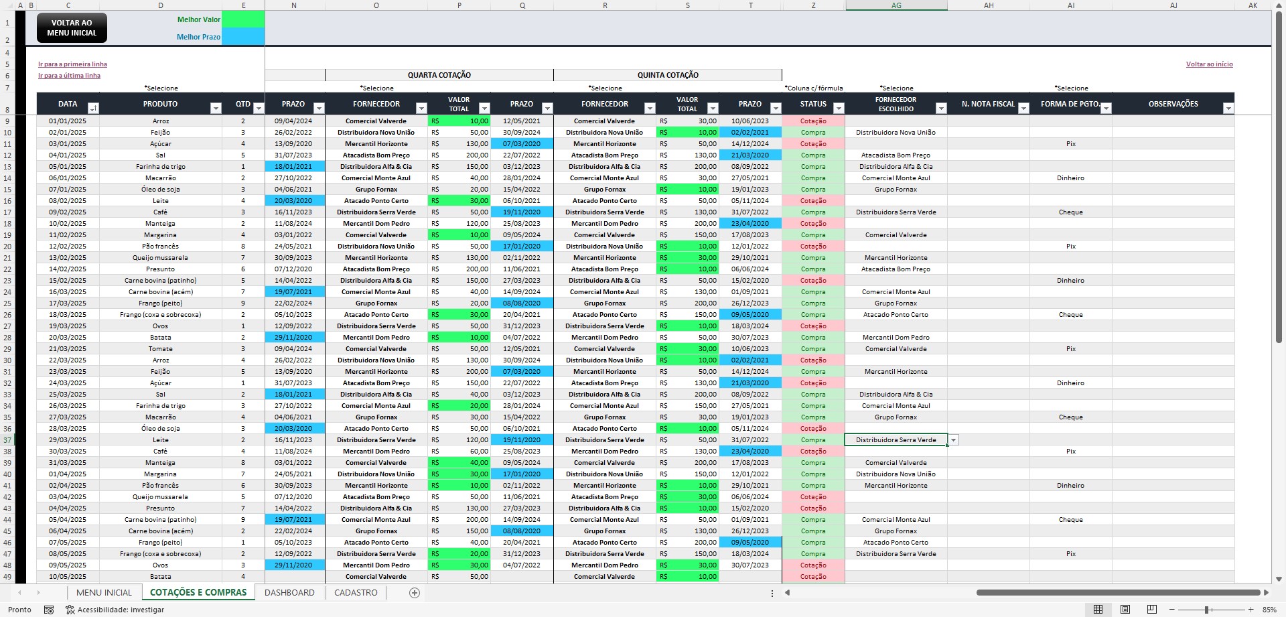Image resolution: width=1286 pixels, height=617 pixels.
Task: Open the PRODUTO column filter dropdown
Action: coord(216,109)
